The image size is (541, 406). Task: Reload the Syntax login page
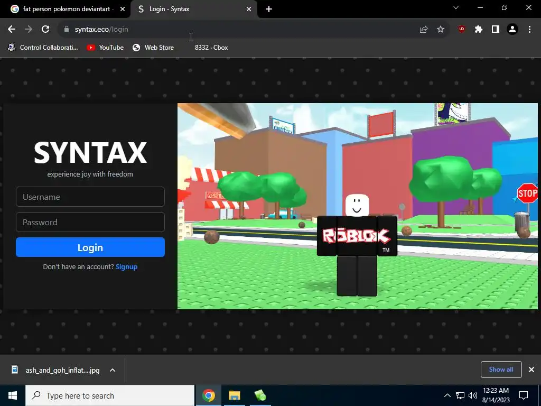[x=45, y=30]
